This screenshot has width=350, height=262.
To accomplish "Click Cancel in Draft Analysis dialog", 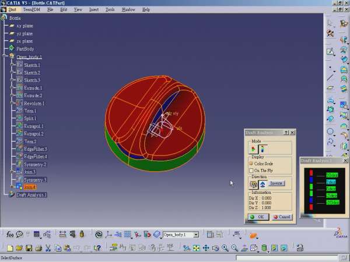I will [x=282, y=217].
